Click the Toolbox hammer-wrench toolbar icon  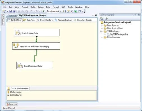coord(72,11)
